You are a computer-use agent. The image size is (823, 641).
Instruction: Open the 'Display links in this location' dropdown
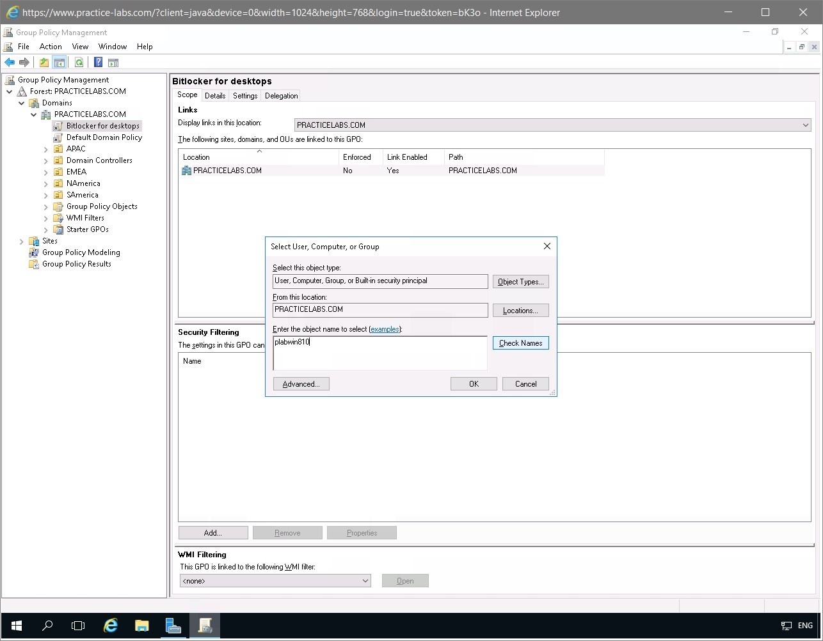(x=805, y=125)
